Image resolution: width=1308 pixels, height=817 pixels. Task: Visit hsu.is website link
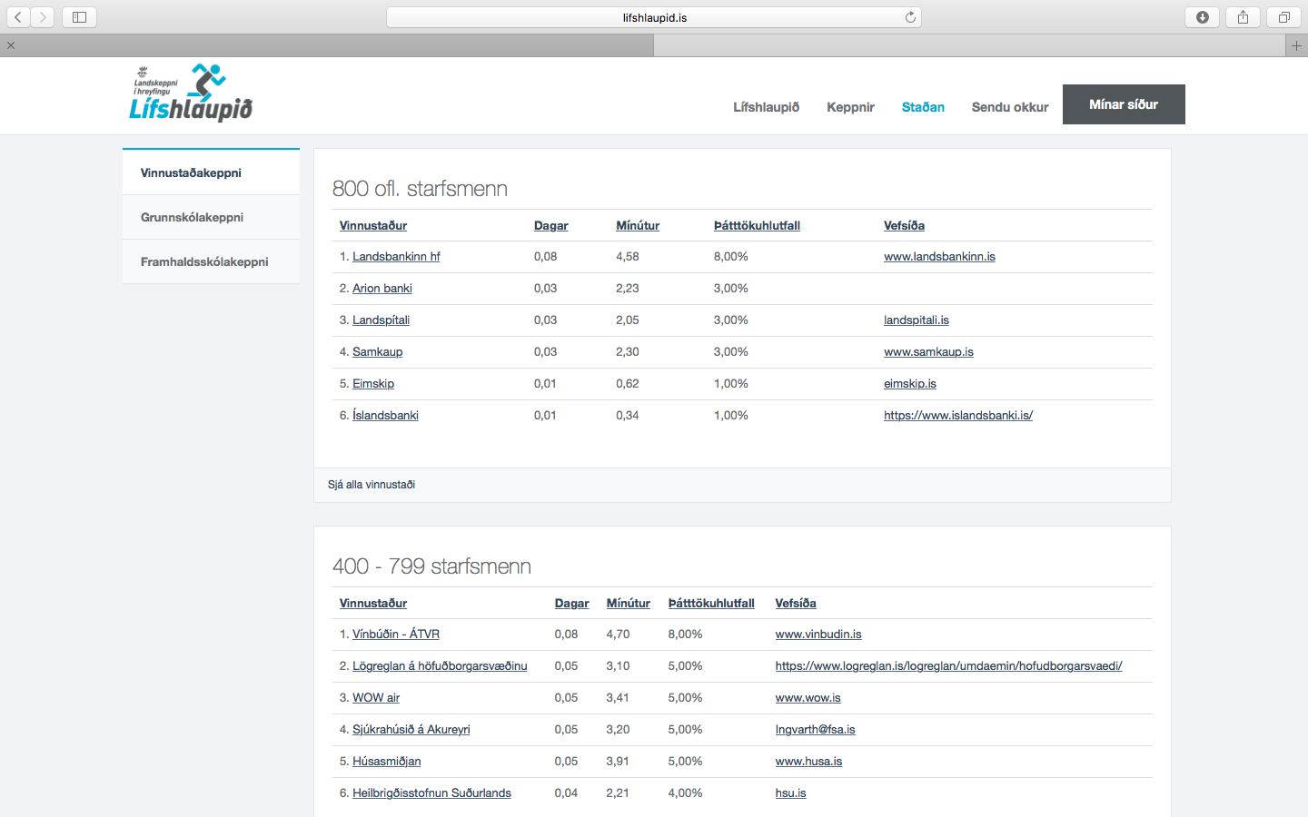[791, 793]
